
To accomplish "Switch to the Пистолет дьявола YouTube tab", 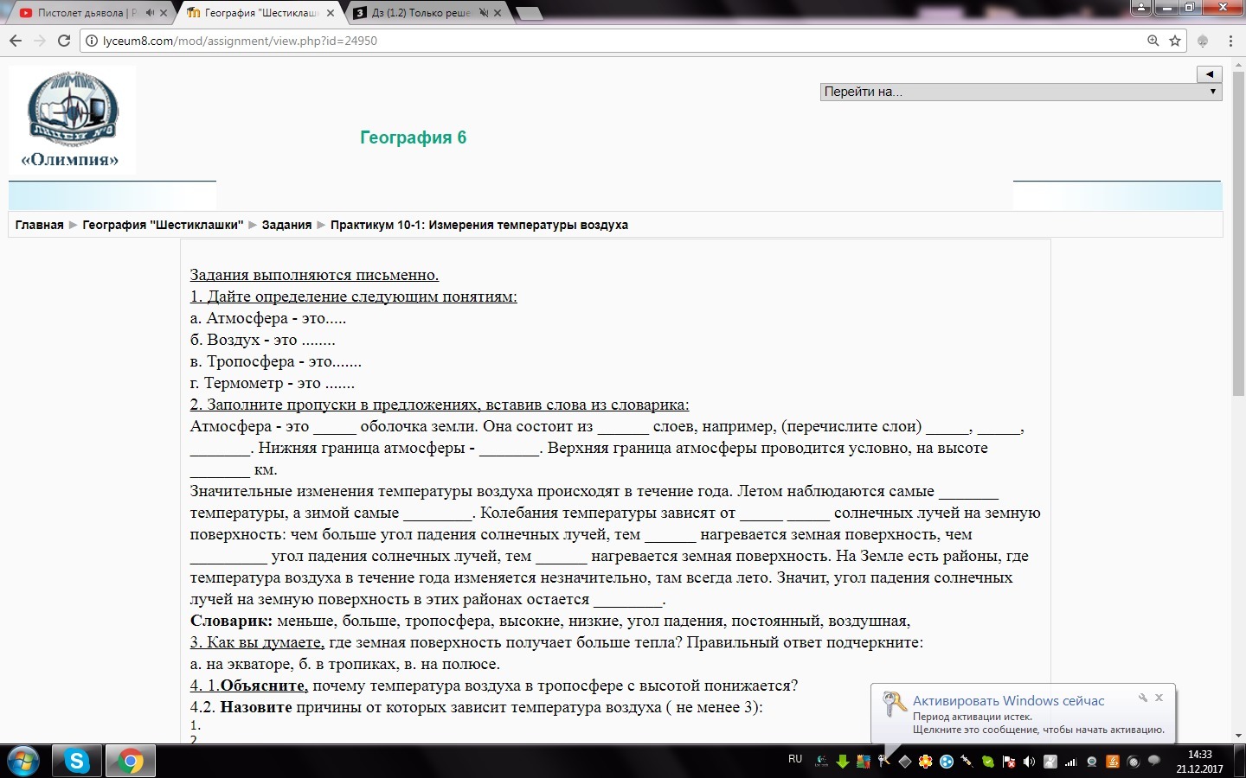I will click(82, 13).
